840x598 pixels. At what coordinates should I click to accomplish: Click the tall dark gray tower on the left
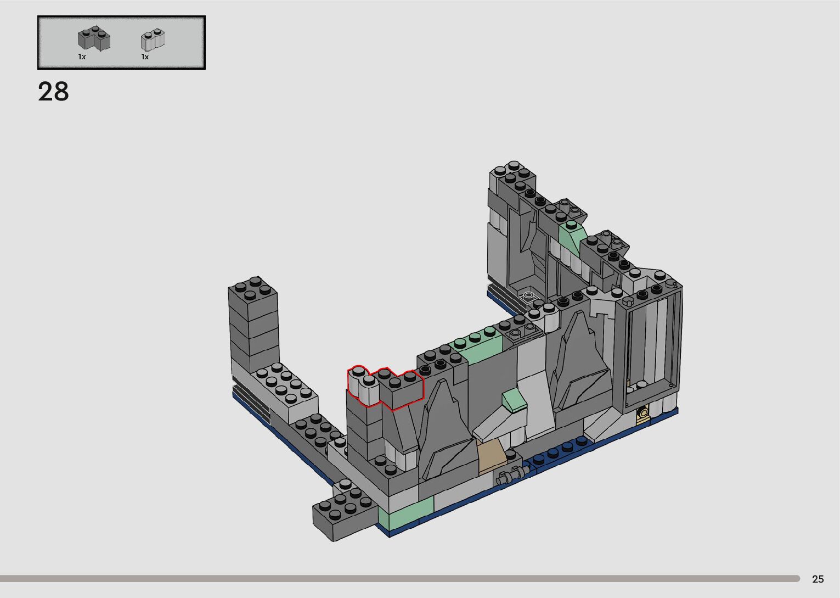[252, 323]
